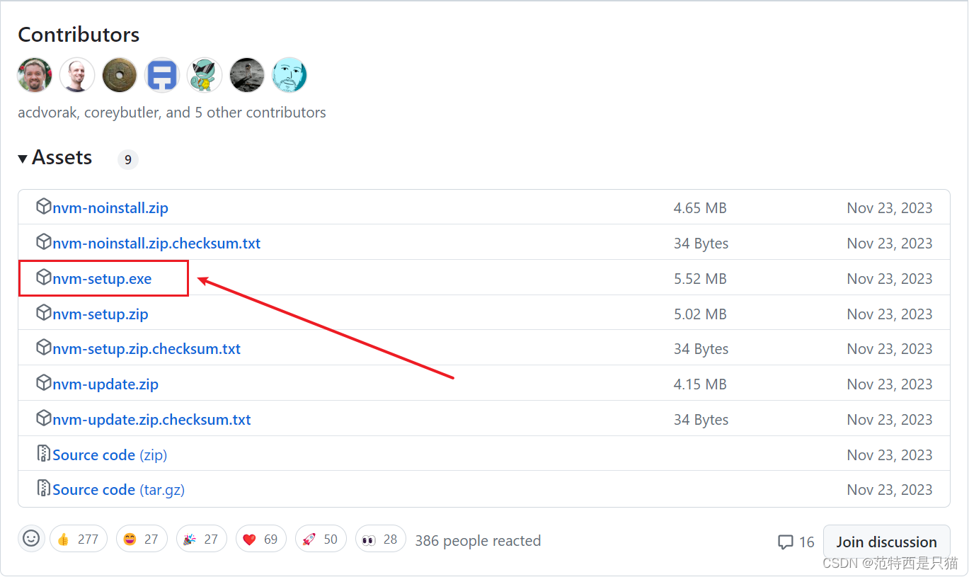
Task: Open the 16 comments discussion icon
Action: point(786,542)
